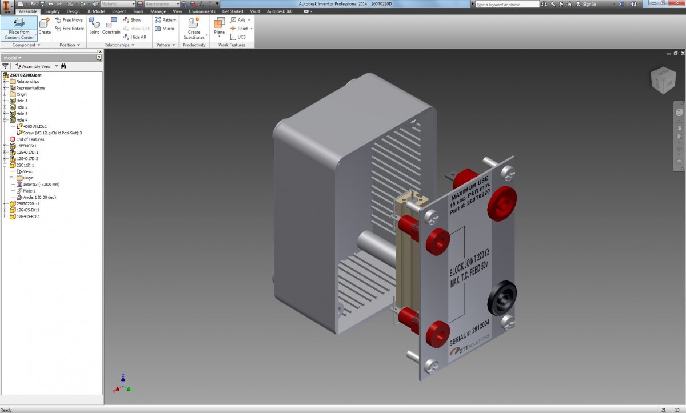Screen dimensions: 686x413
Task: Switch to the 3D Model ribbon tab
Action: pos(95,11)
